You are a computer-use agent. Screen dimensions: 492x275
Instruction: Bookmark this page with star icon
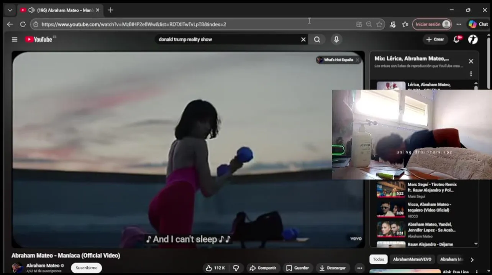[x=379, y=24]
